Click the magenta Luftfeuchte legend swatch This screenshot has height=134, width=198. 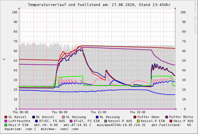click(6, 121)
